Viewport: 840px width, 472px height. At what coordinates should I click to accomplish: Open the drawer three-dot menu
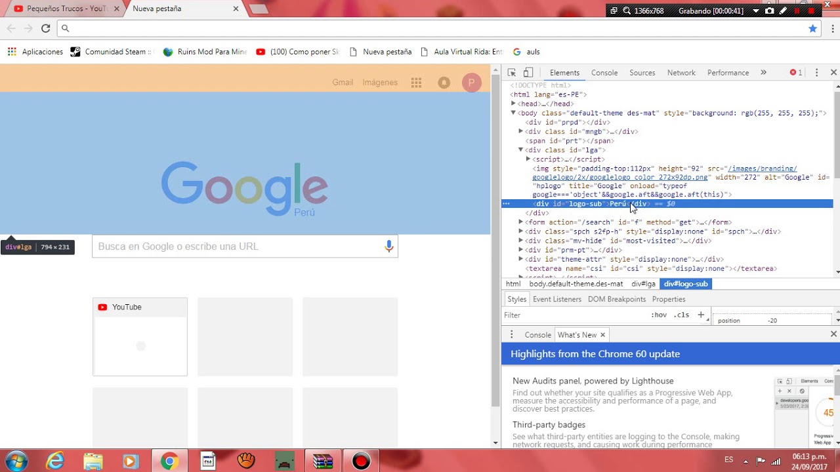(511, 335)
